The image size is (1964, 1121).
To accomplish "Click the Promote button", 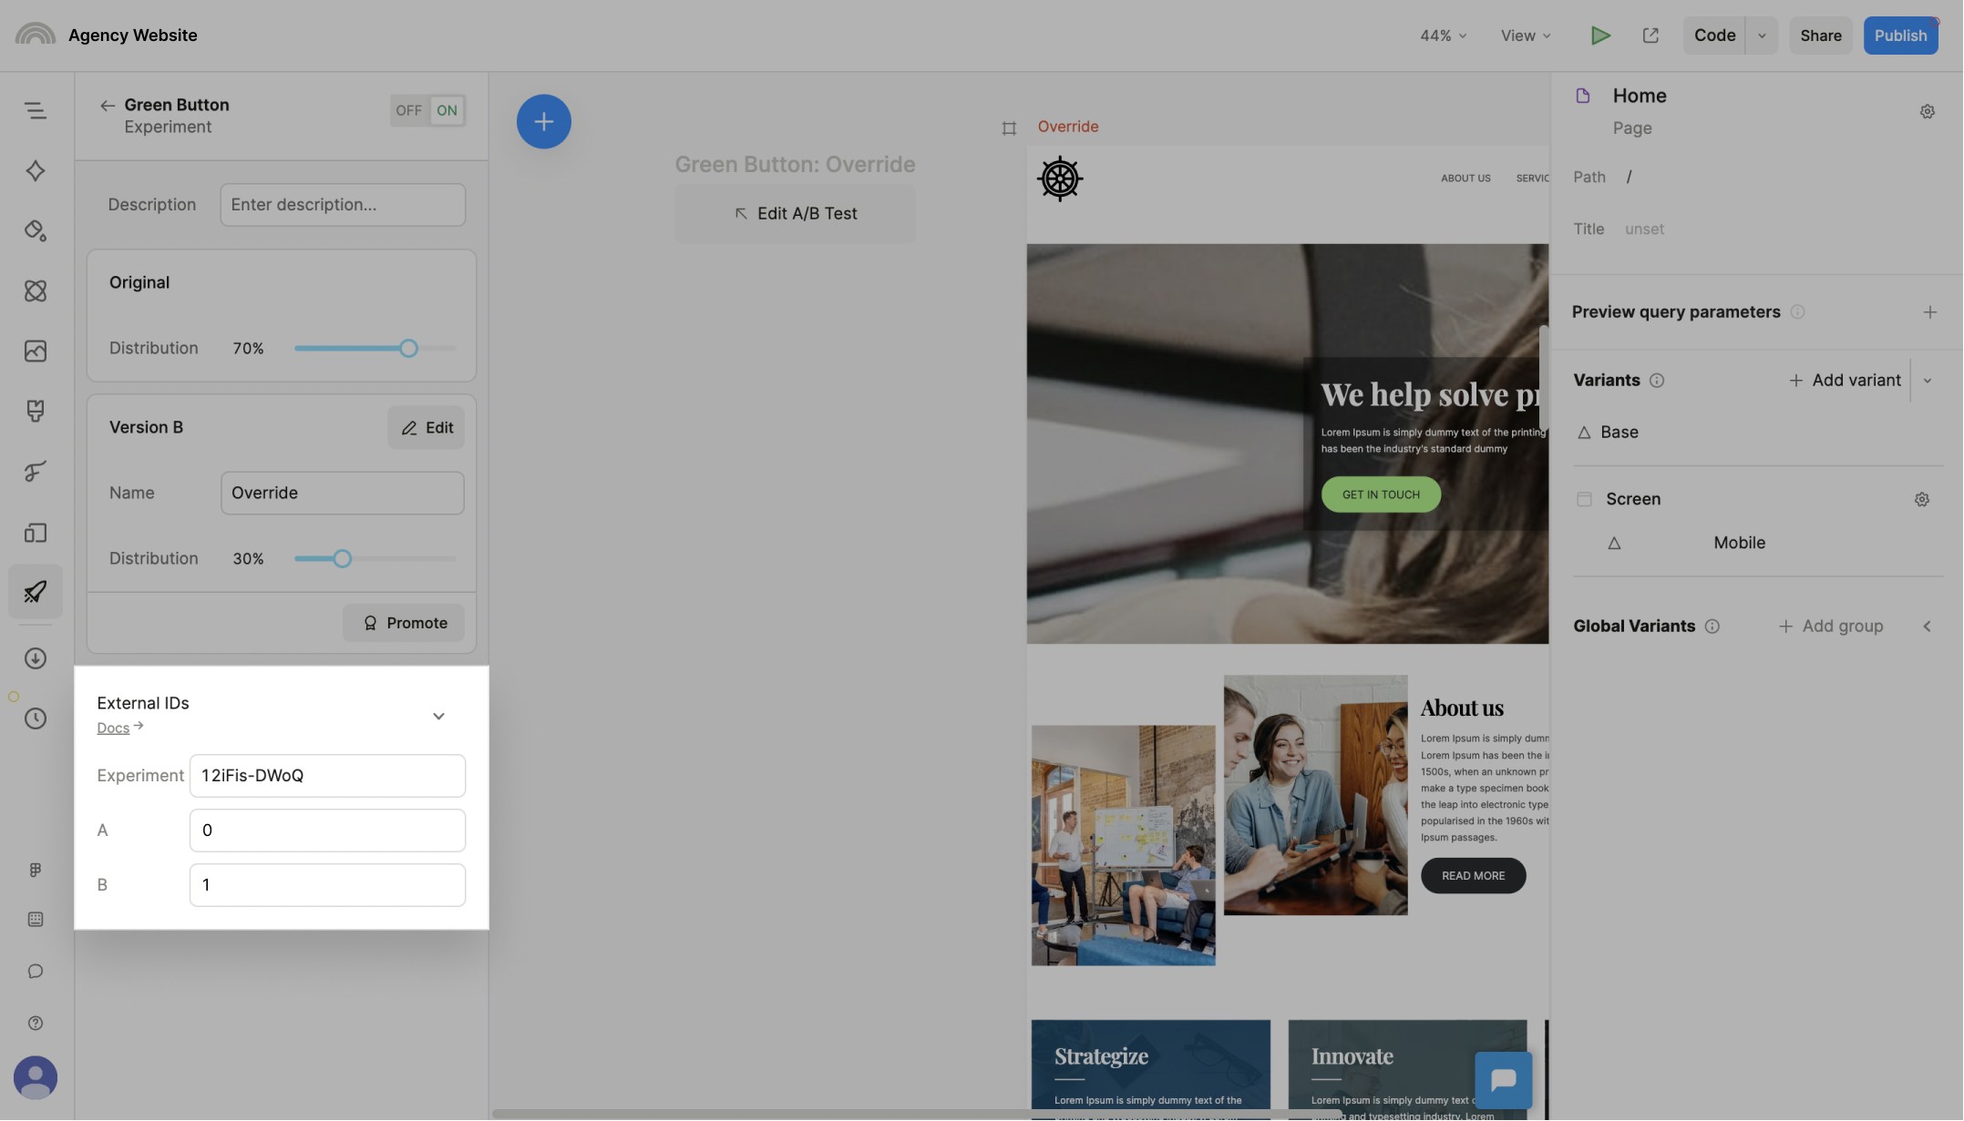I will 404,623.
